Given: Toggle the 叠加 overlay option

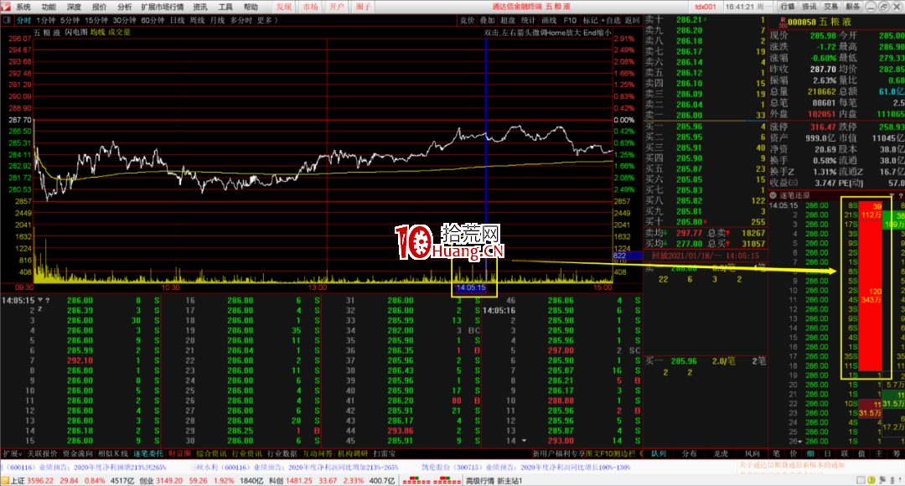Looking at the screenshot, I should (487, 20).
